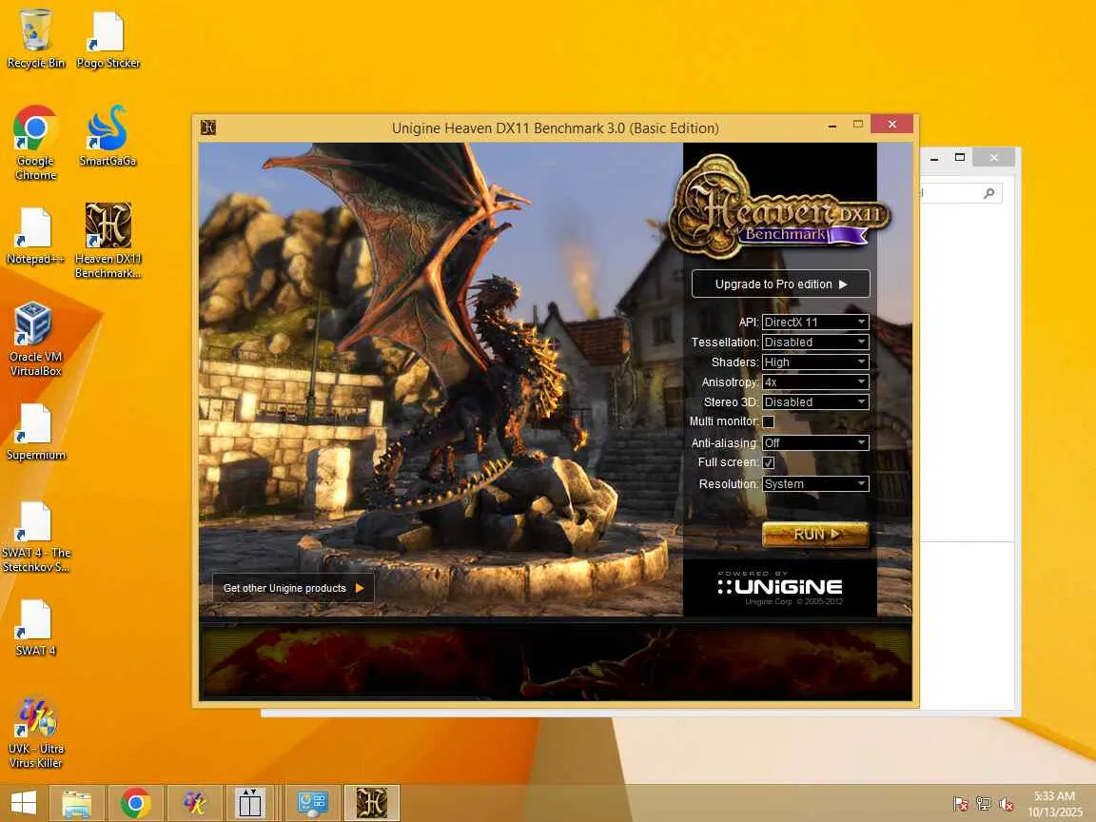This screenshot has height=822, width=1096.
Task: Open File Explorer from the taskbar
Action: point(77,803)
